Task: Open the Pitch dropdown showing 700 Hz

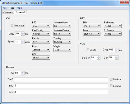Action: tap(41, 50)
